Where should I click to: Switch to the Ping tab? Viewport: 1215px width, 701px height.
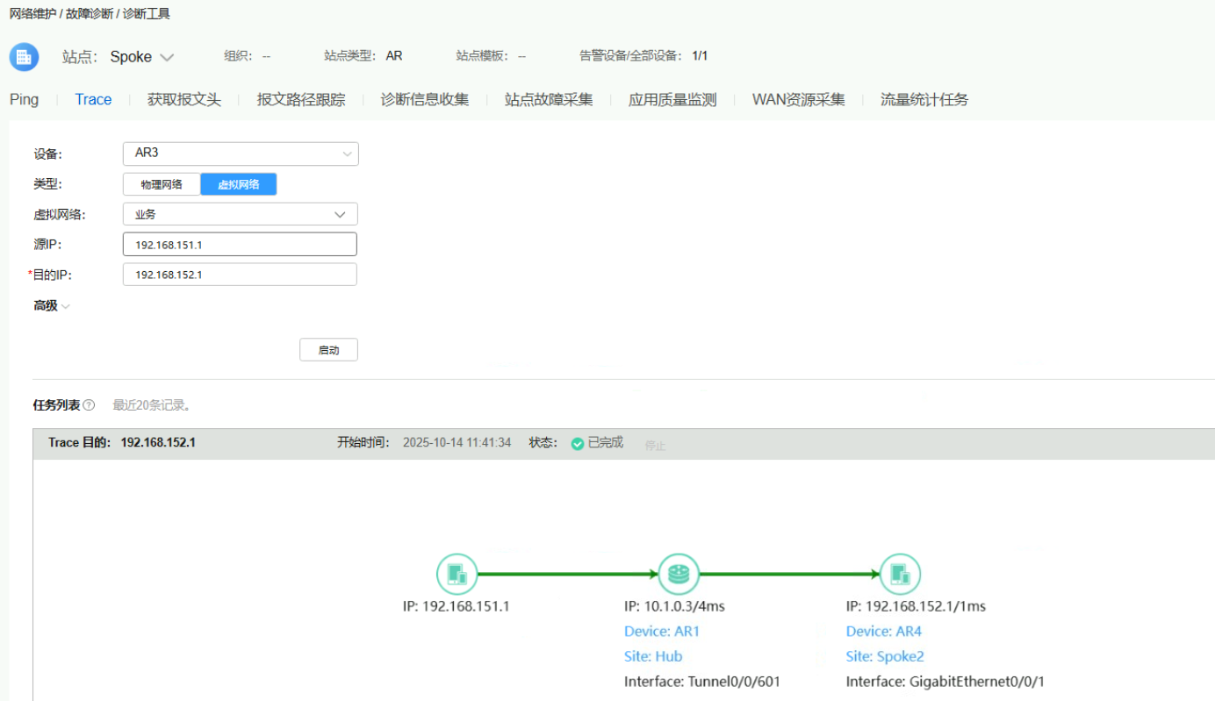25,100
